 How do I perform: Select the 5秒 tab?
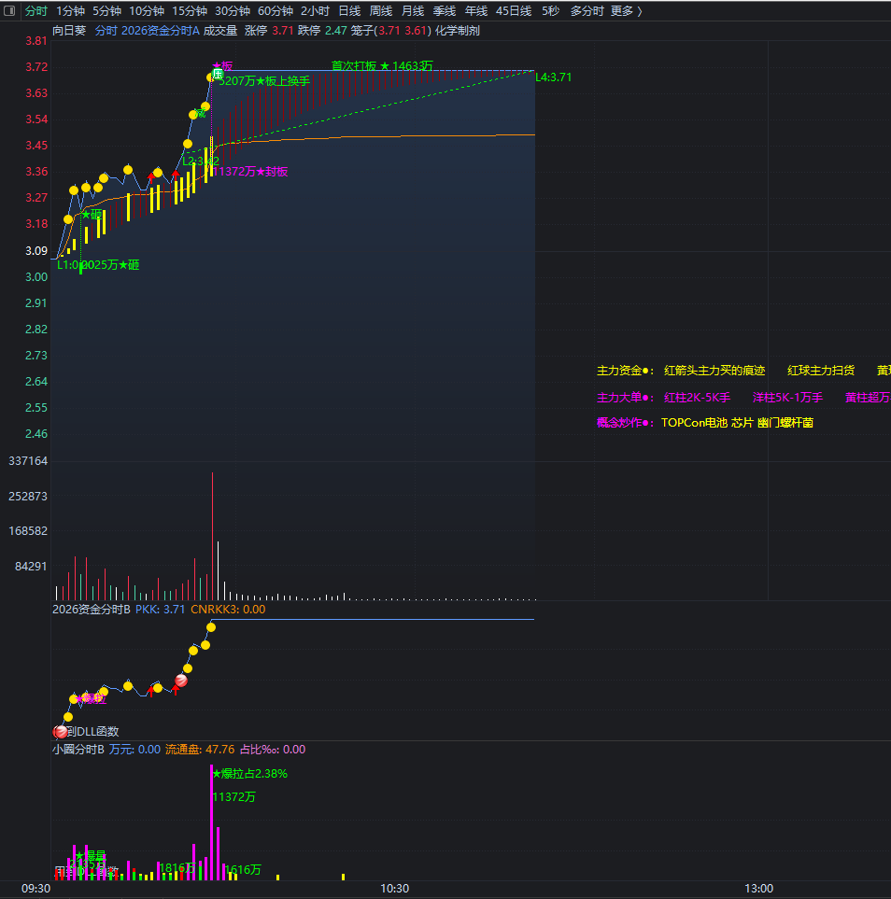550,11
